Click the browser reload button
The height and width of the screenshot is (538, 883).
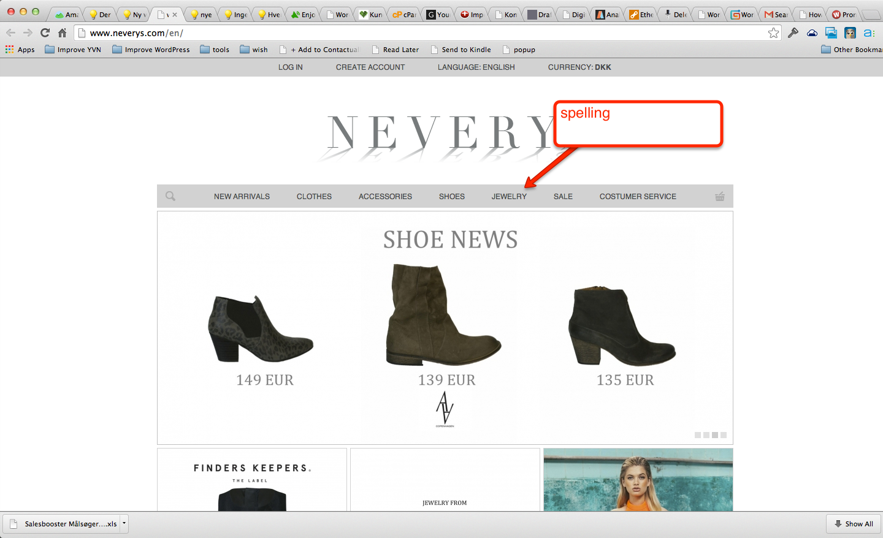45,32
